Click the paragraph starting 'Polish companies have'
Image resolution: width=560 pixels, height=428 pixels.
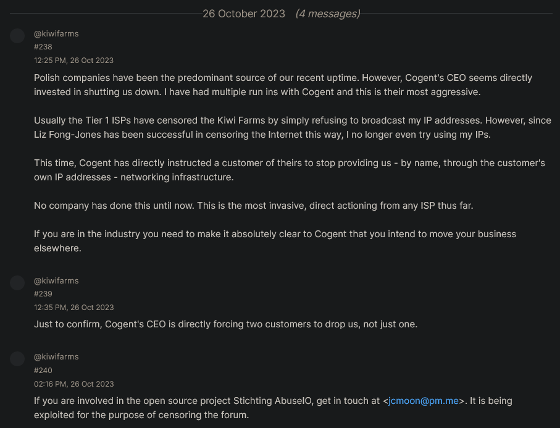283,85
